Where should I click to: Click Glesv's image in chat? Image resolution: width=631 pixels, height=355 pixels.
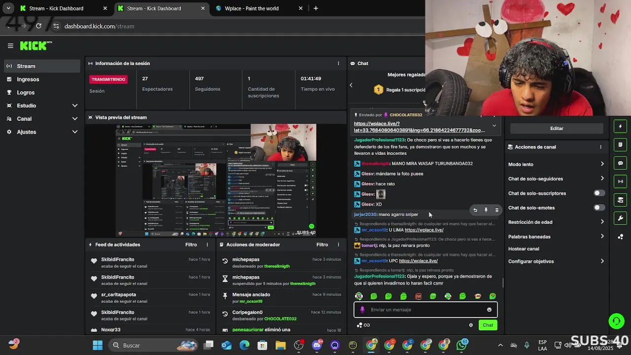[x=381, y=194]
